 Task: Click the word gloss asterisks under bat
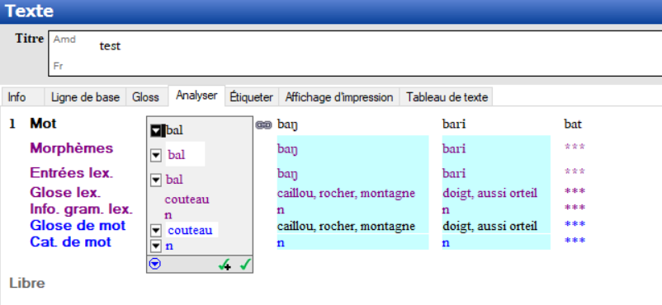[575, 224]
